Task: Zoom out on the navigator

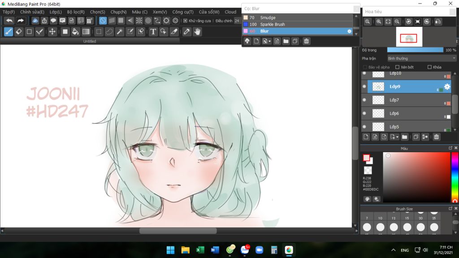Action: point(397,21)
